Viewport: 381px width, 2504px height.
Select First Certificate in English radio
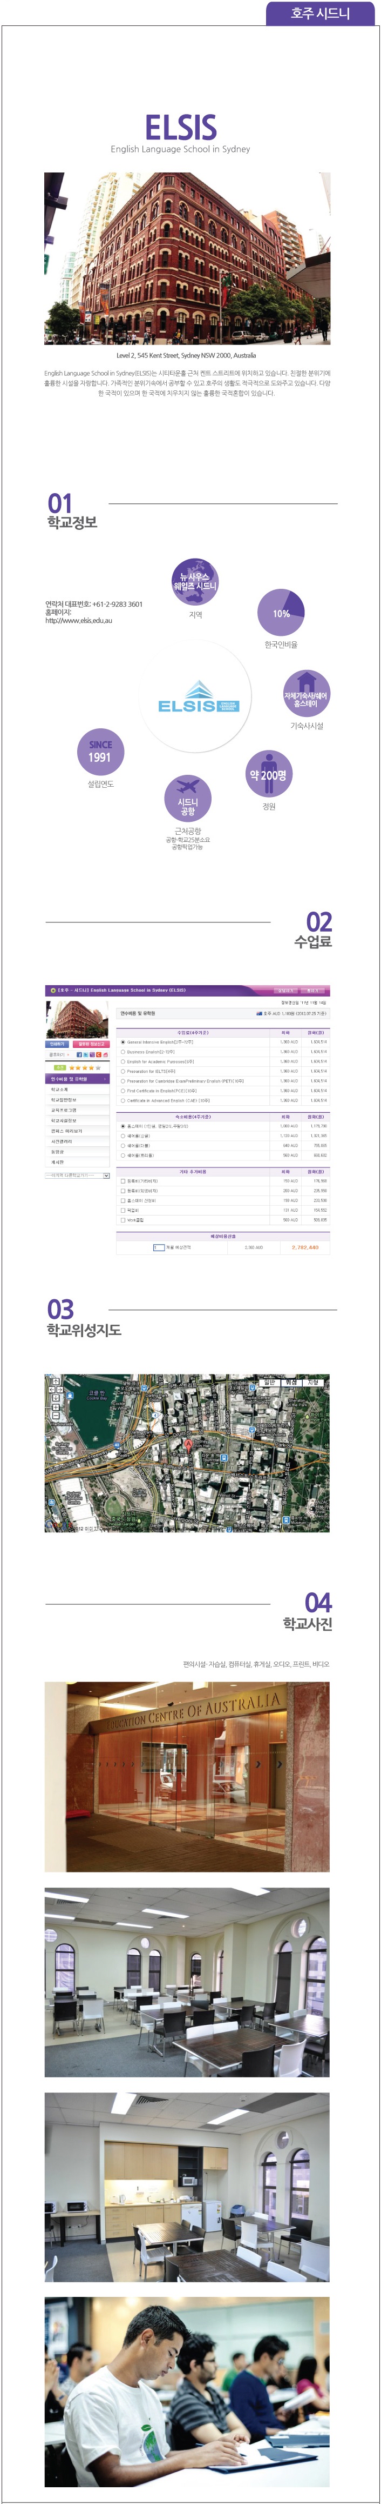pos(123,1091)
